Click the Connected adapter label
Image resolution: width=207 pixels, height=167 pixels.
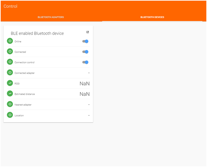24,73
